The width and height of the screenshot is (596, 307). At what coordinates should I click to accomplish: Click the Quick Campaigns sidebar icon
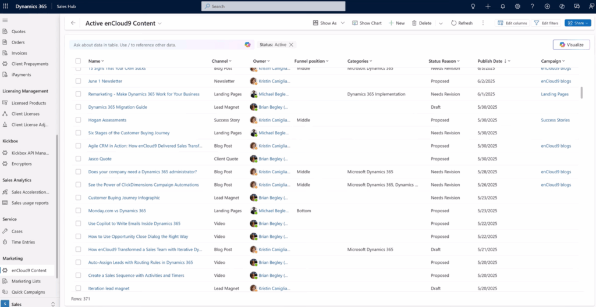point(5,292)
